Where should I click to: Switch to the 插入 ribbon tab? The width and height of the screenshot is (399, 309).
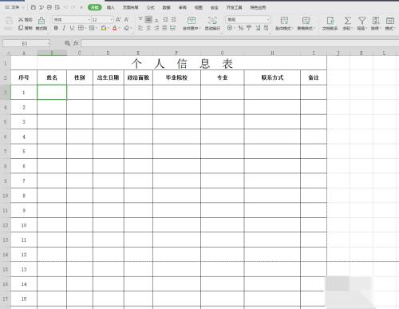point(110,7)
